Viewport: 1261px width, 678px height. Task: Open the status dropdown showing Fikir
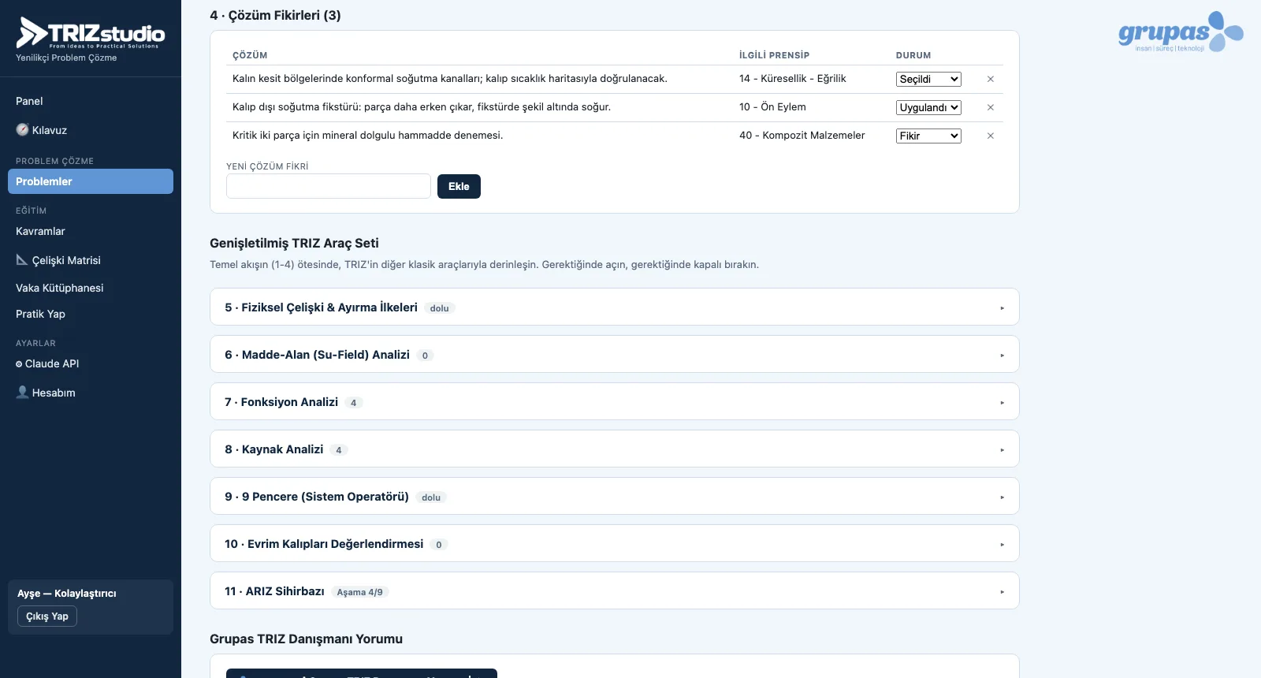(928, 136)
